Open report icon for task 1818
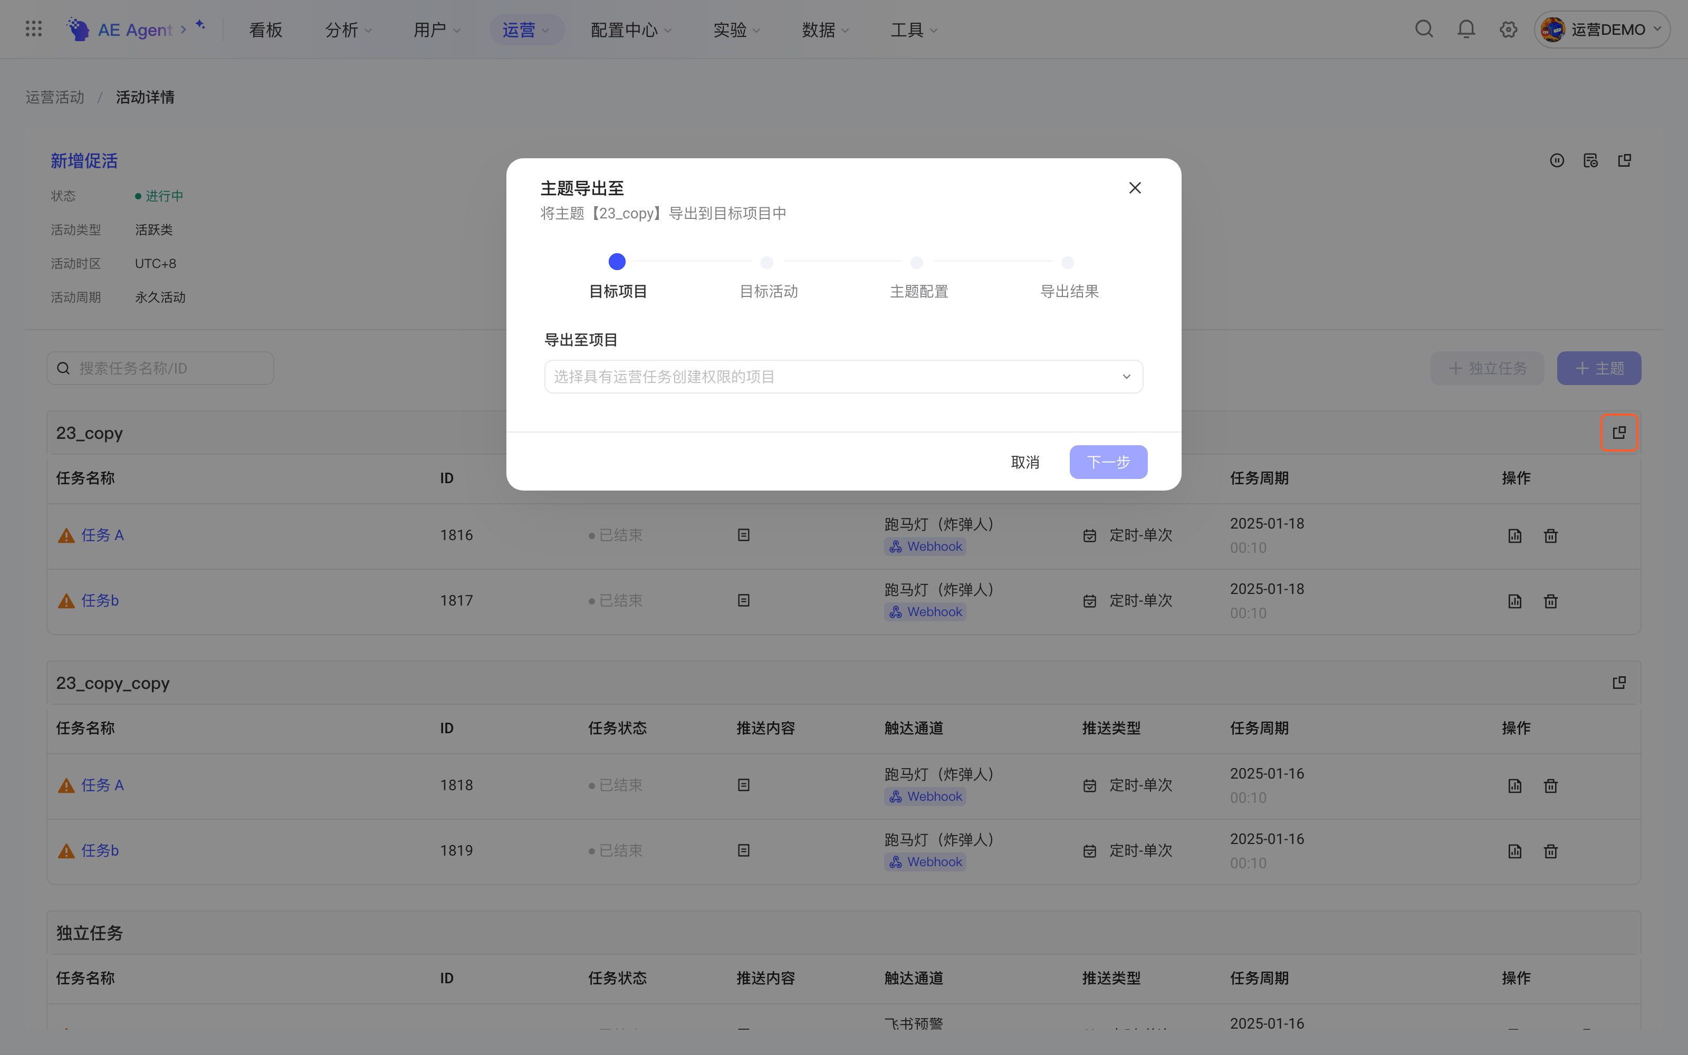This screenshot has width=1688, height=1055. click(x=1514, y=785)
